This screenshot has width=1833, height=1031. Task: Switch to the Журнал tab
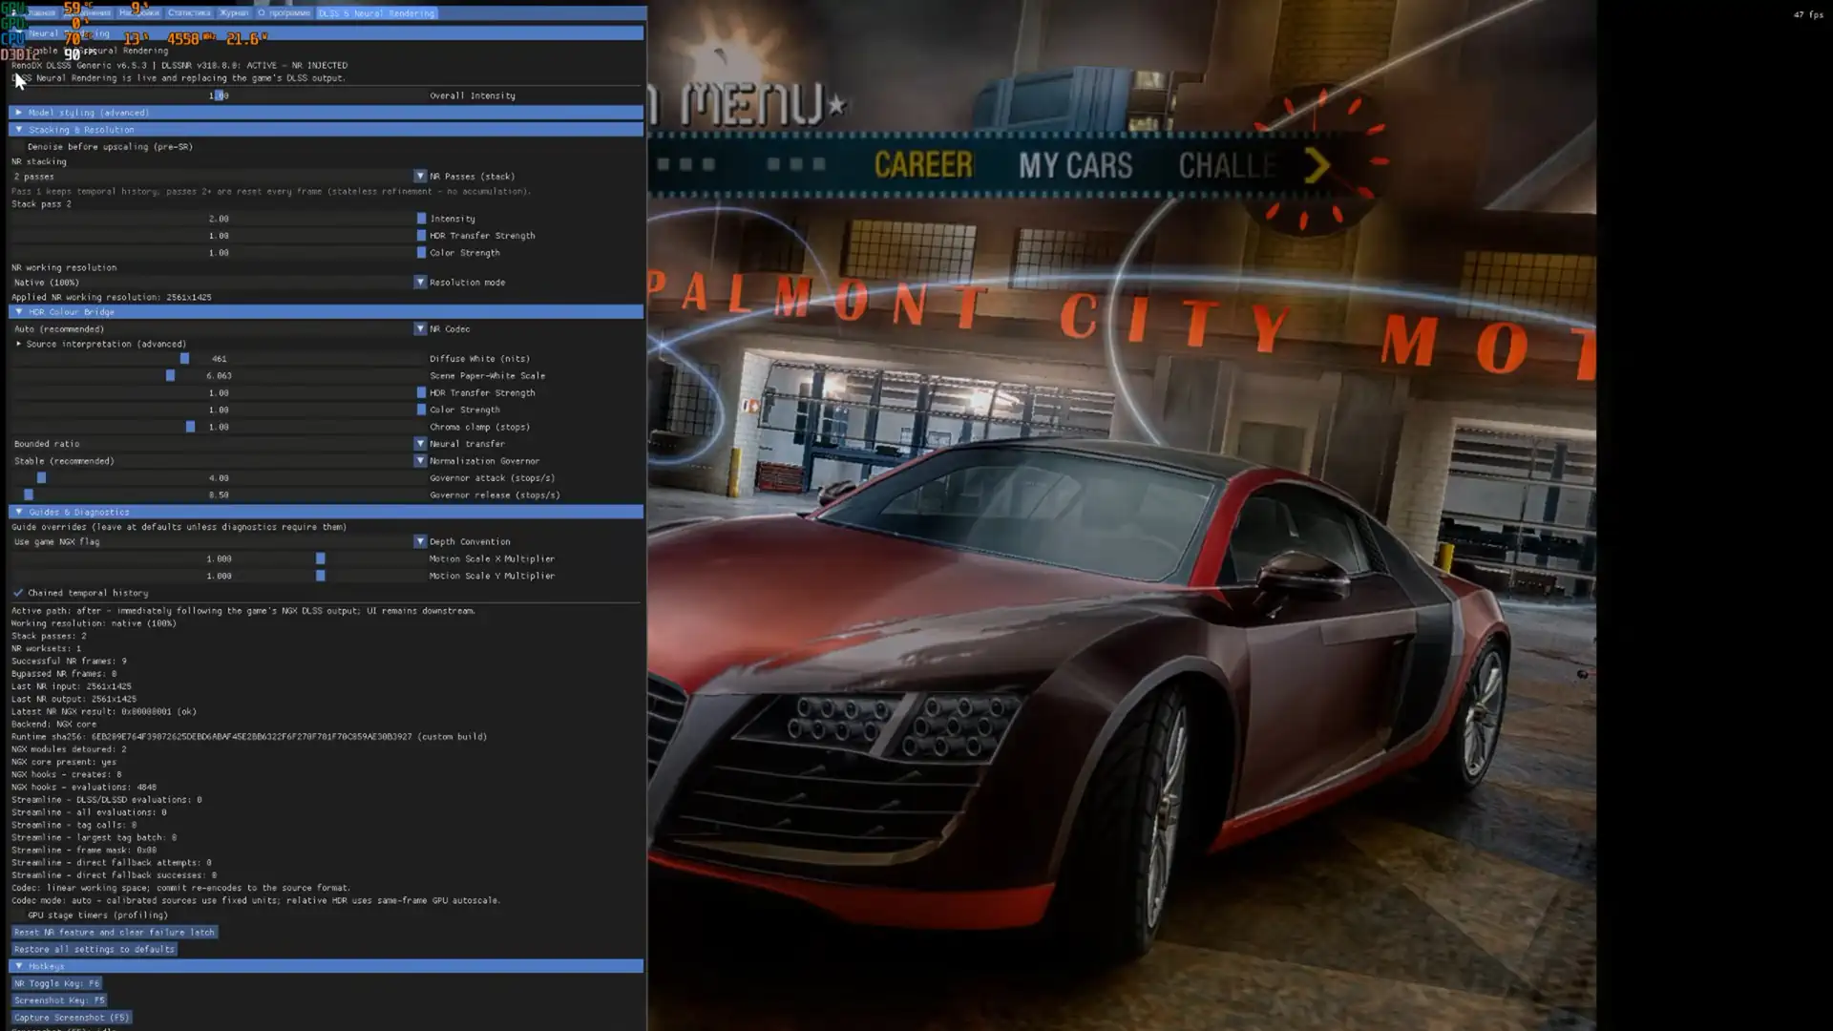234,13
